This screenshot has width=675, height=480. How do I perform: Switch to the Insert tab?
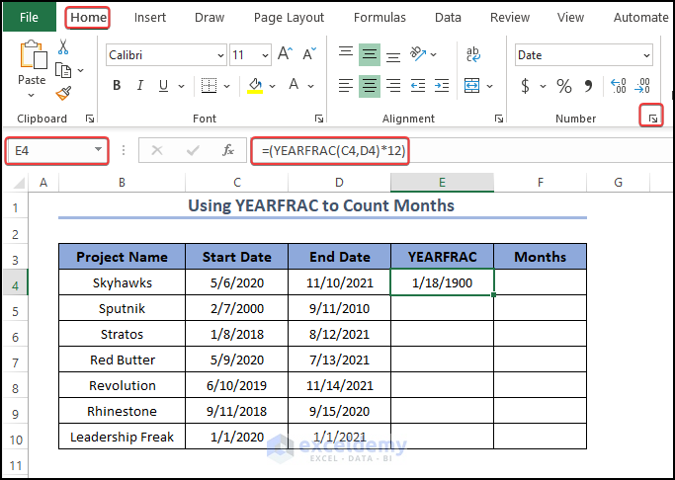(150, 17)
